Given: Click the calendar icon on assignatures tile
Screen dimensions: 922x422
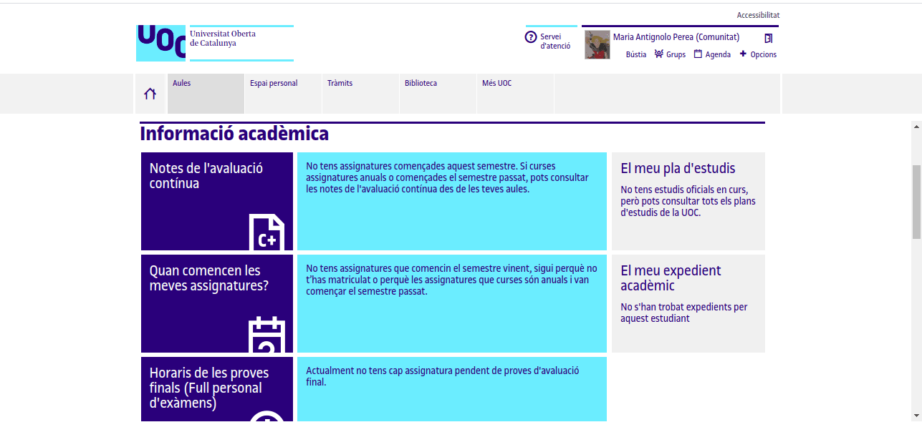Looking at the screenshot, I should 266,335.
